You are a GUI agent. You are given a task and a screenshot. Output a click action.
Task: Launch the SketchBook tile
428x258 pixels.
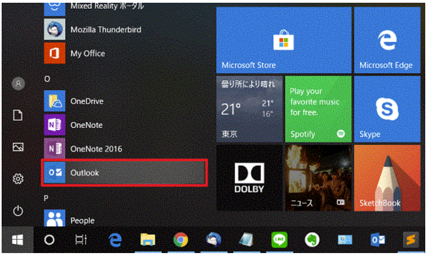point(387,178)
